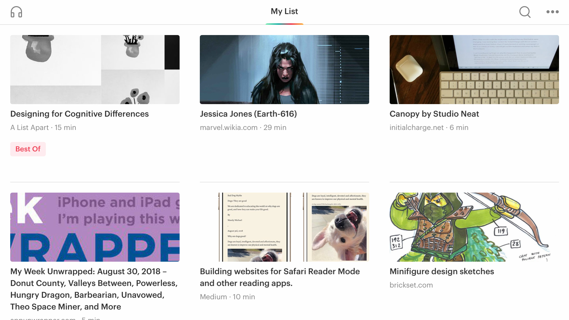Image resolution: width=569 pixels, height=320 pixels.
Task: Click Medium · 10 min source text
Action: (x=227, y=297)
